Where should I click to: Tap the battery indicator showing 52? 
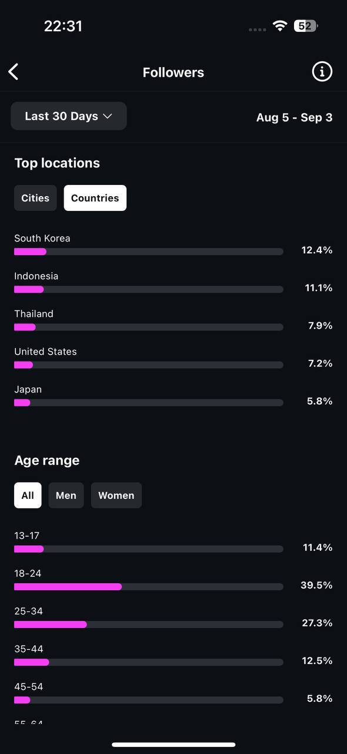306,26
